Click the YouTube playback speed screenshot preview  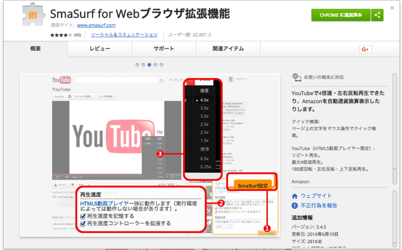(x=150, y=155)
